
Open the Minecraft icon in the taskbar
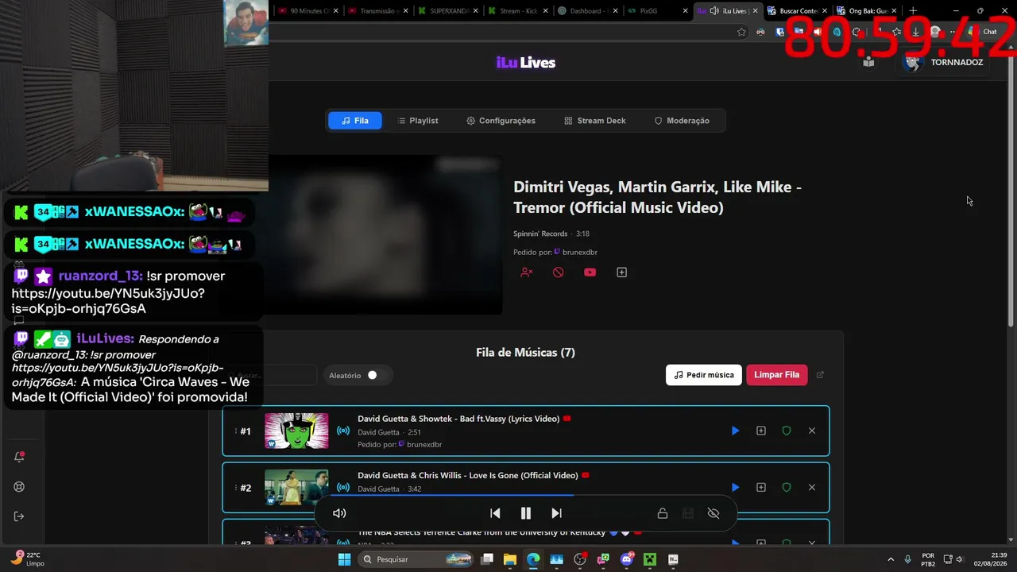coord(650,559)
